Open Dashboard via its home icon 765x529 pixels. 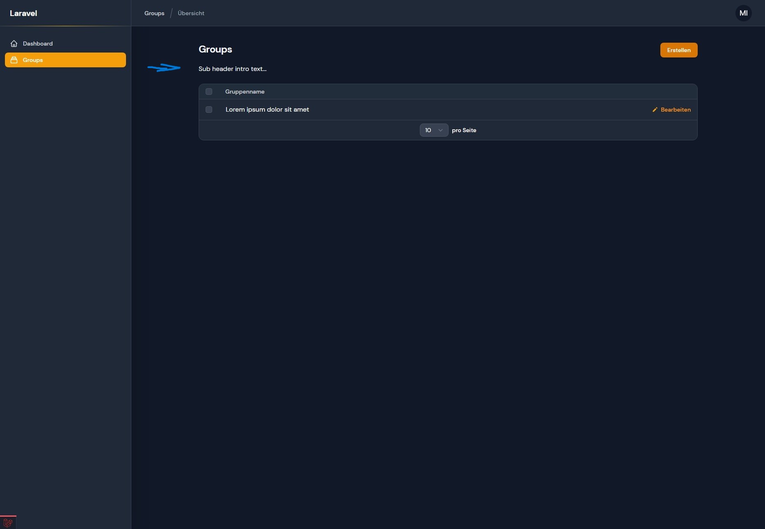point(14,44)
